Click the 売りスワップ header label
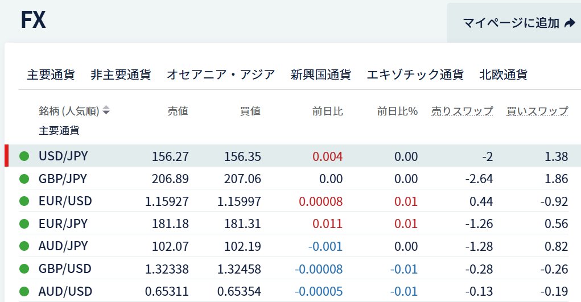This screenshot has width=581, height=302. pos(462,111)
